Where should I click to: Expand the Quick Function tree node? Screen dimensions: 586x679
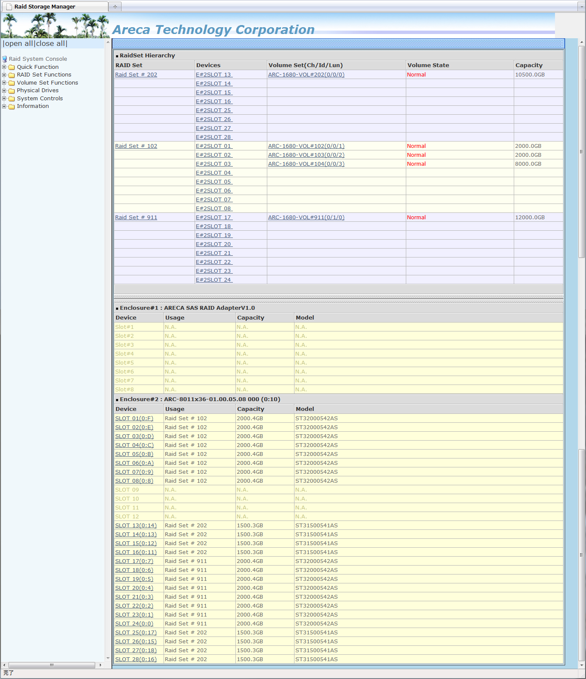pos(4,67)
